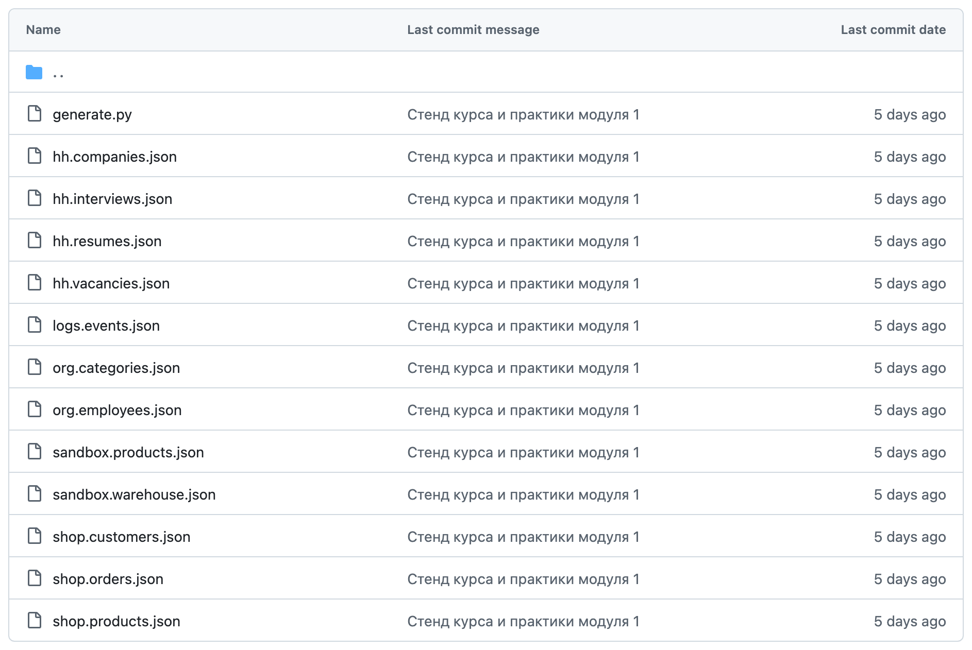Open org.categories.json file
The width and height of the screenshot is (972, 650).
click(x=116, y=368)
